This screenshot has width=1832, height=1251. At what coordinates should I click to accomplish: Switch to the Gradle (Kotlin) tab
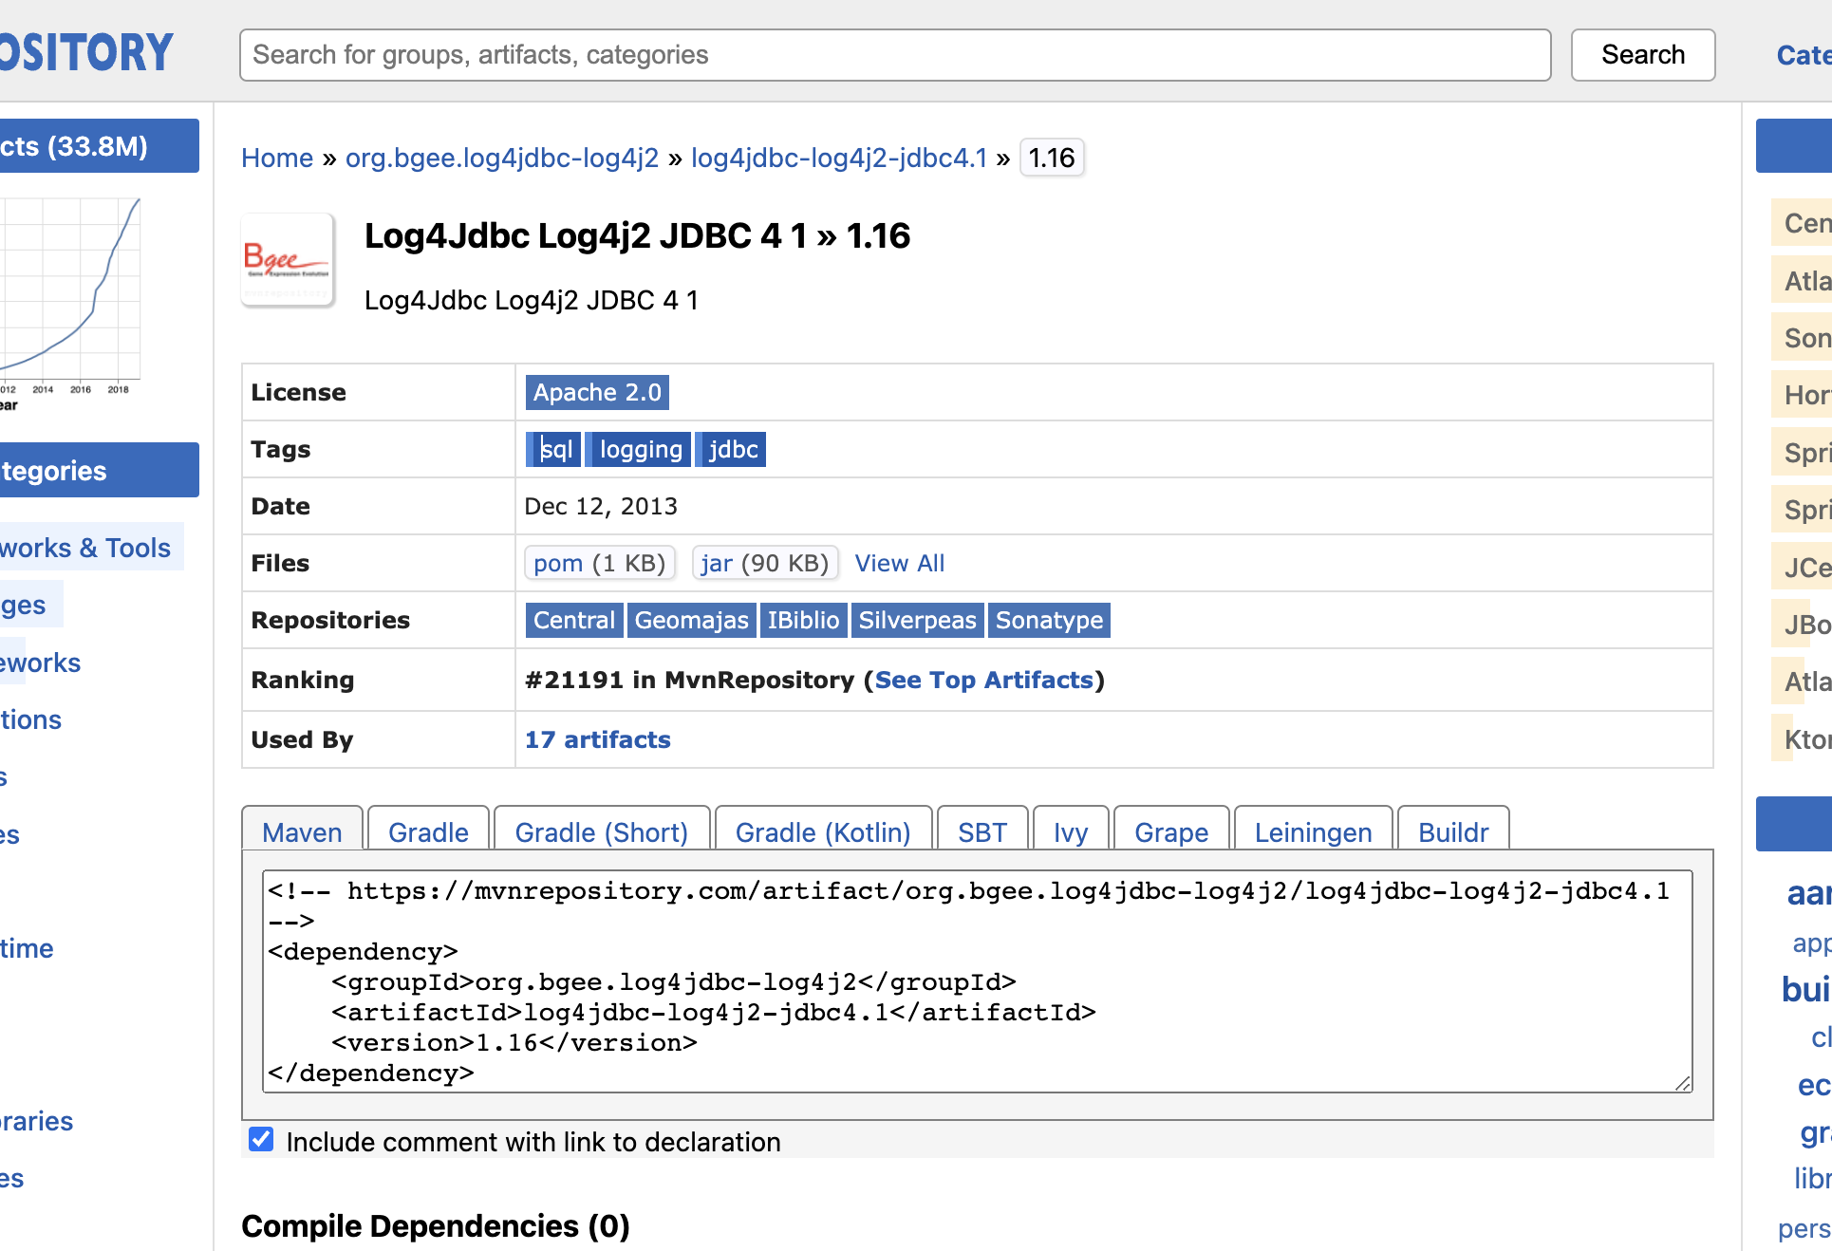click(822, 831)
